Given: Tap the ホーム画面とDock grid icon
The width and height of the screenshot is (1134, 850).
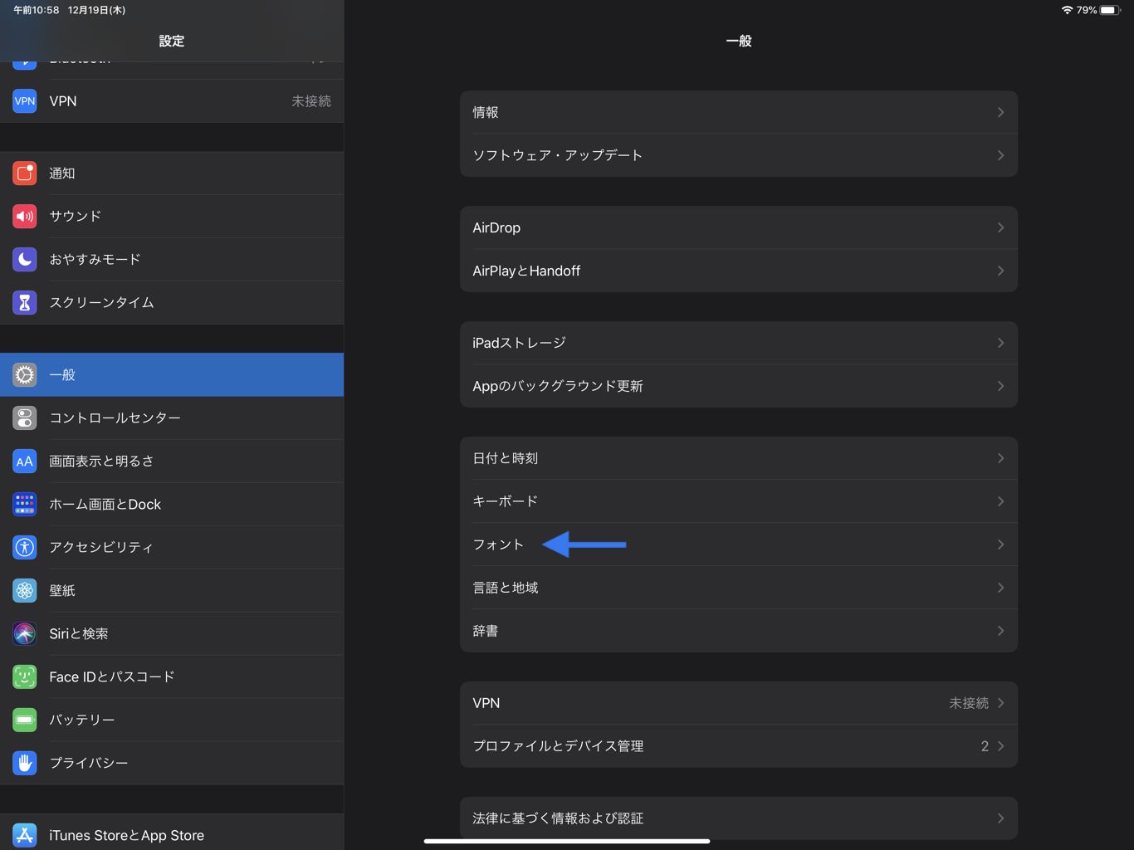Looking at the screenshot, I should pos(25,504).
